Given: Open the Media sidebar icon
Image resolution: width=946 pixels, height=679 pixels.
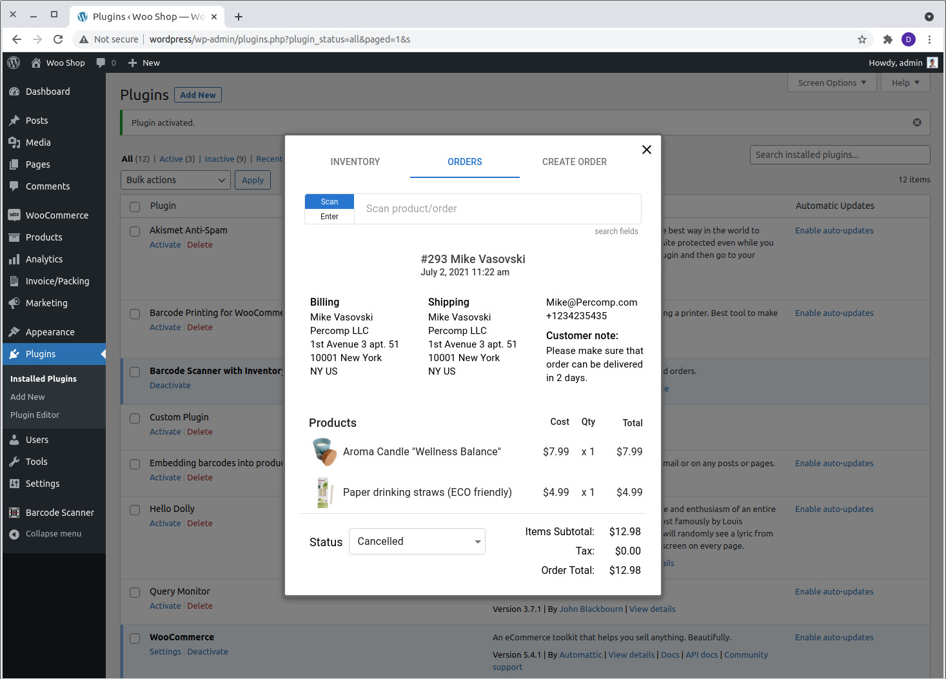Looking at the screenshot, I should [x=14, y=143].
